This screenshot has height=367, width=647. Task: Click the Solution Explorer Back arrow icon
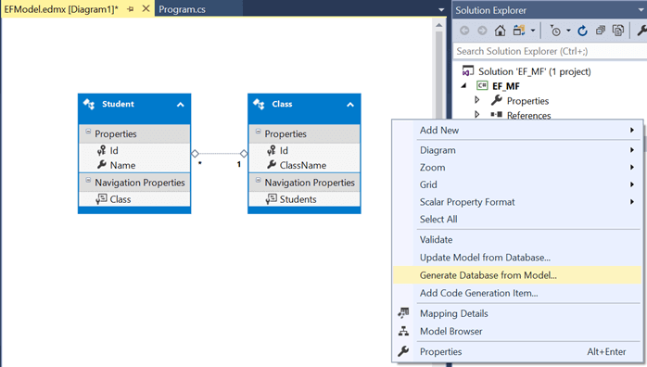(464, 31)
